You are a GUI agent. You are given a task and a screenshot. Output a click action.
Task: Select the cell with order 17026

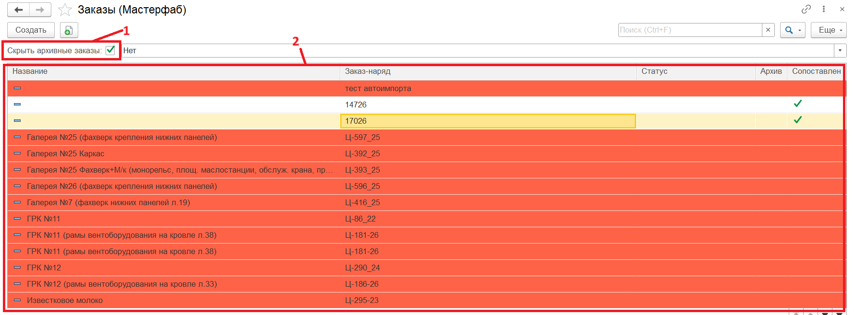[488, 121]
